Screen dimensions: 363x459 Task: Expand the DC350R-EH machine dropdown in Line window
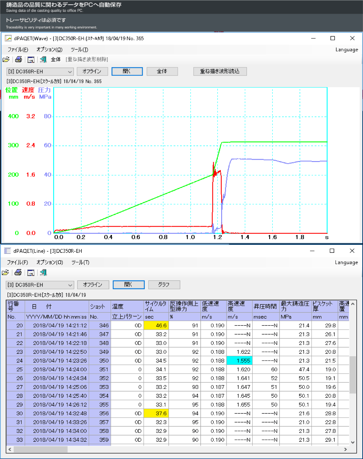(x=70, y=285)
